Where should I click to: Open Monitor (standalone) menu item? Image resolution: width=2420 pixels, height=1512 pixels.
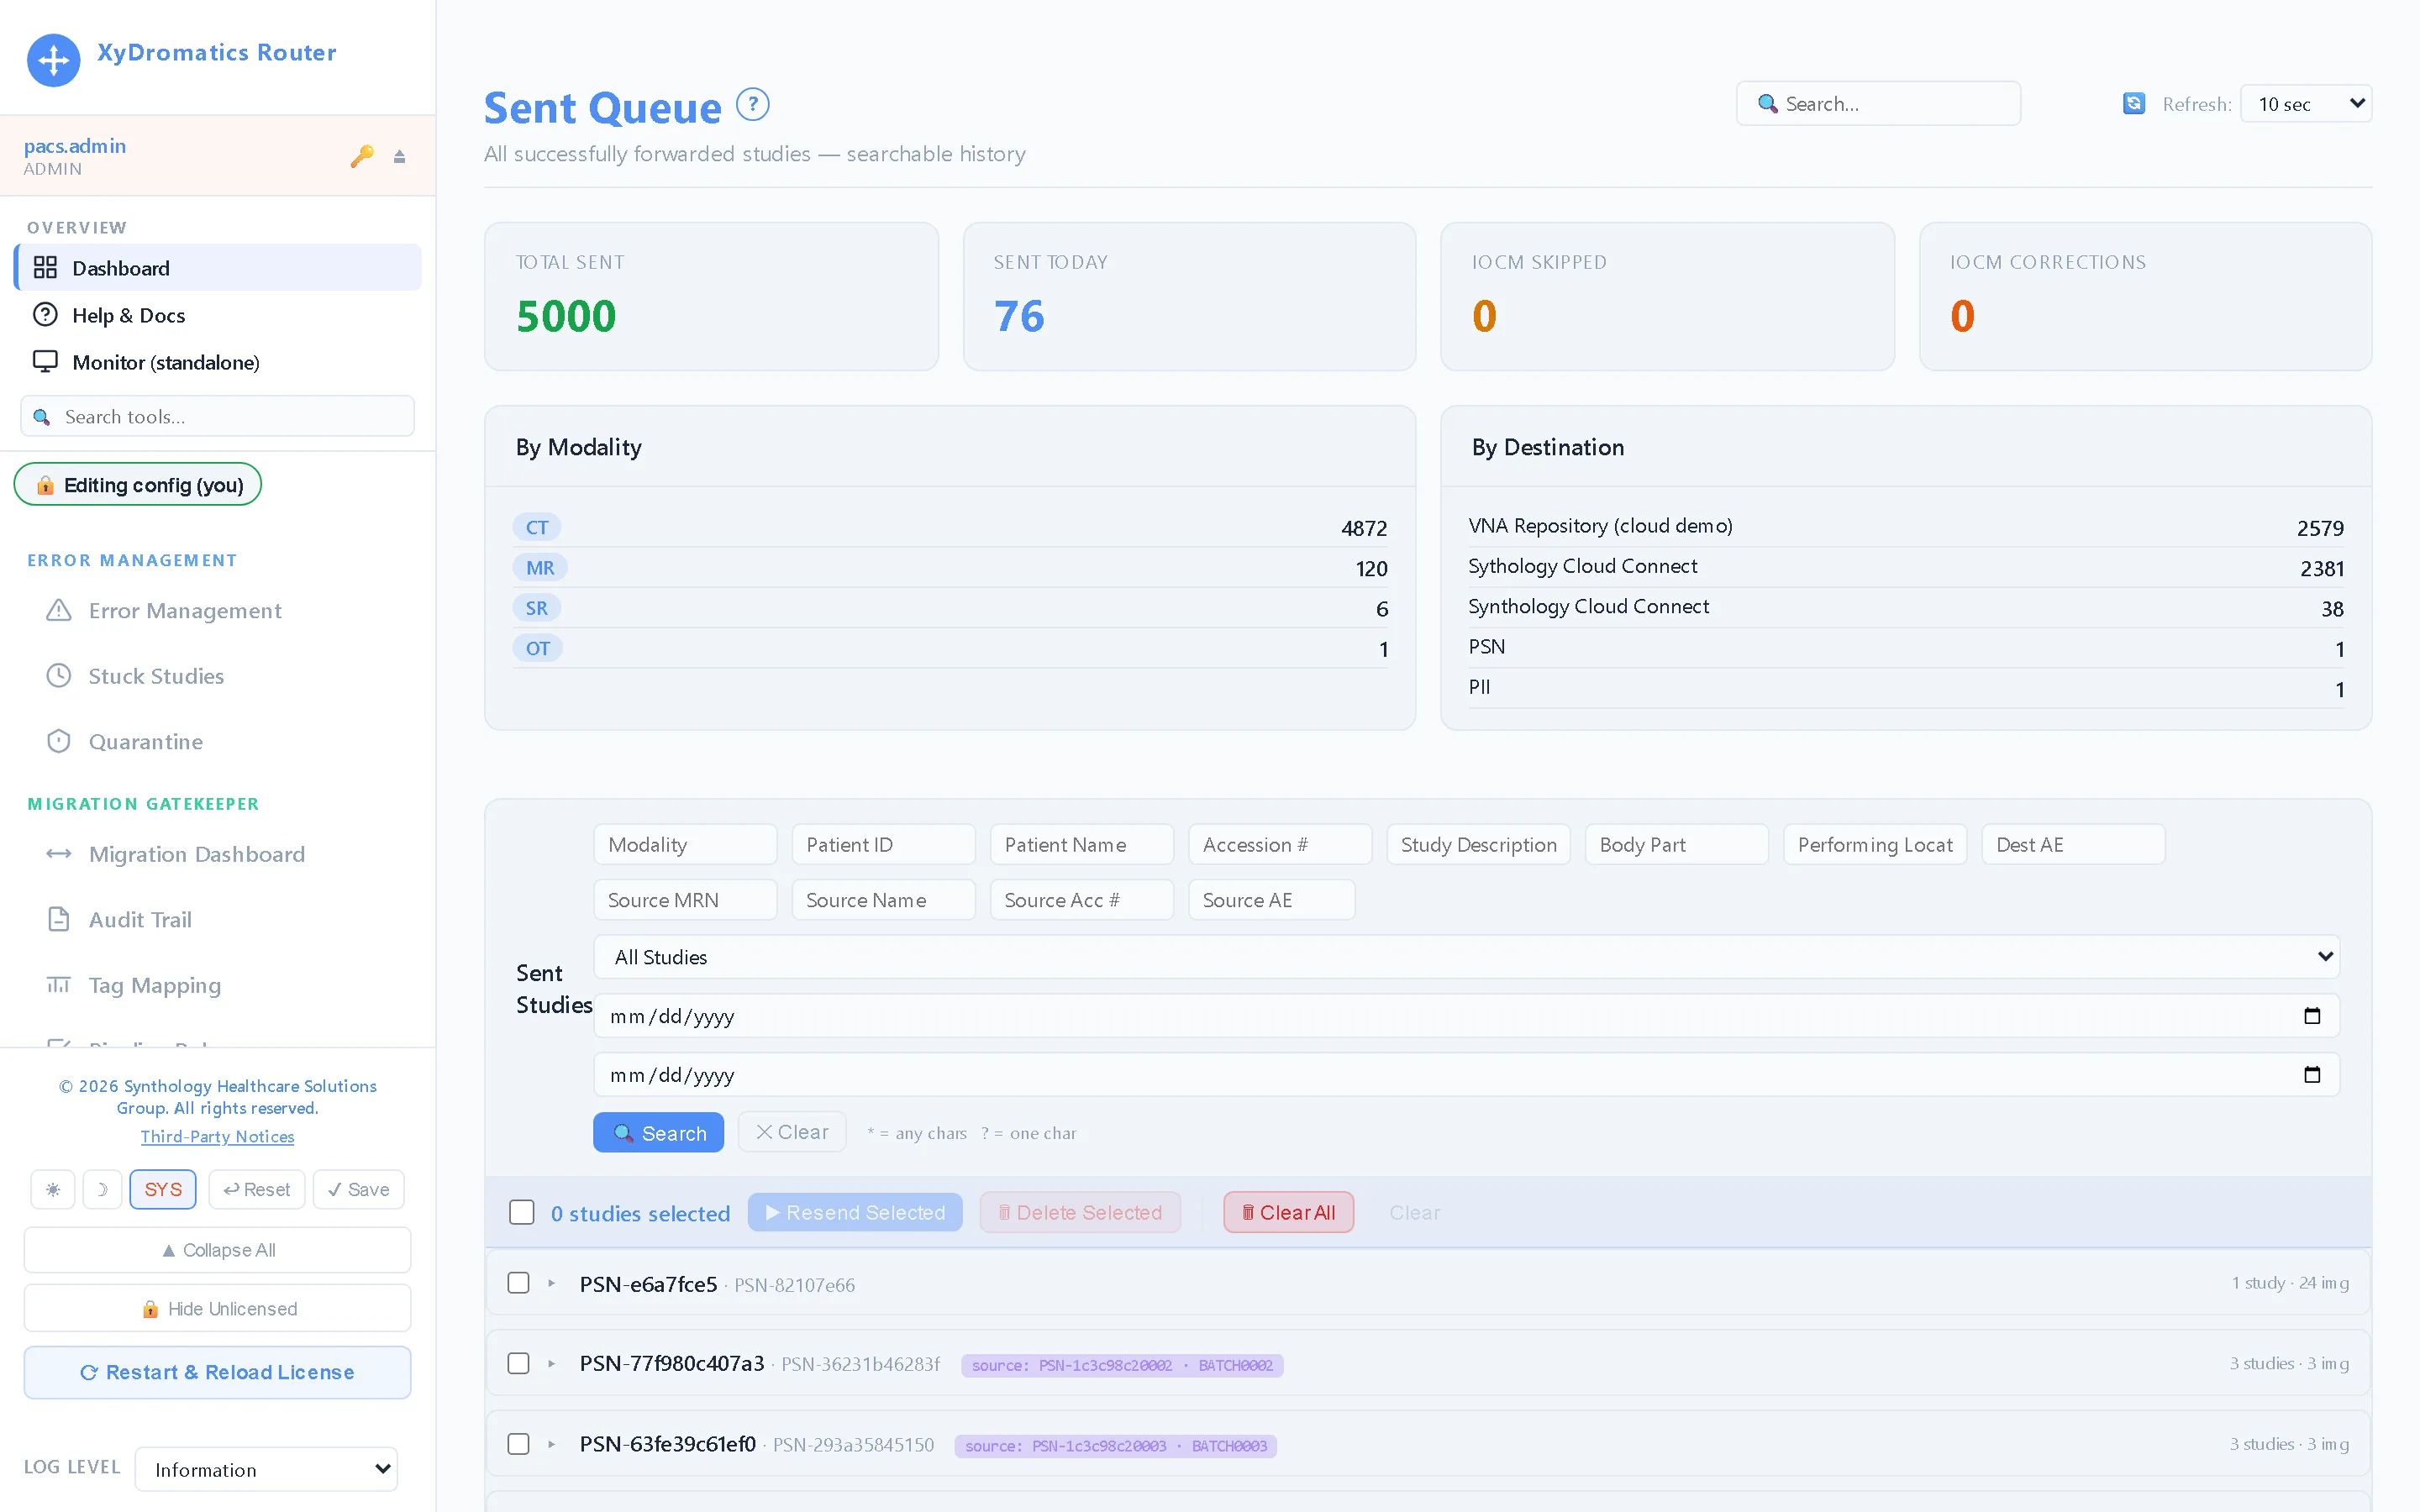[x=218, y=361]
